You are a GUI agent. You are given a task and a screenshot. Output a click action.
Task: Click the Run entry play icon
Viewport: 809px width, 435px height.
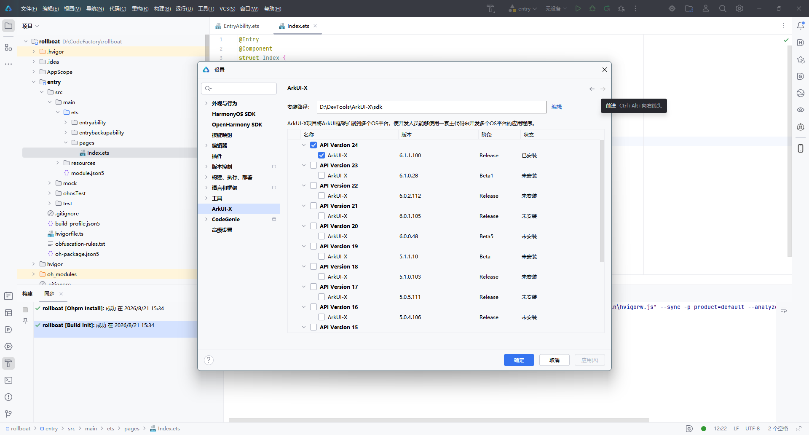click(x=578, y=8)
